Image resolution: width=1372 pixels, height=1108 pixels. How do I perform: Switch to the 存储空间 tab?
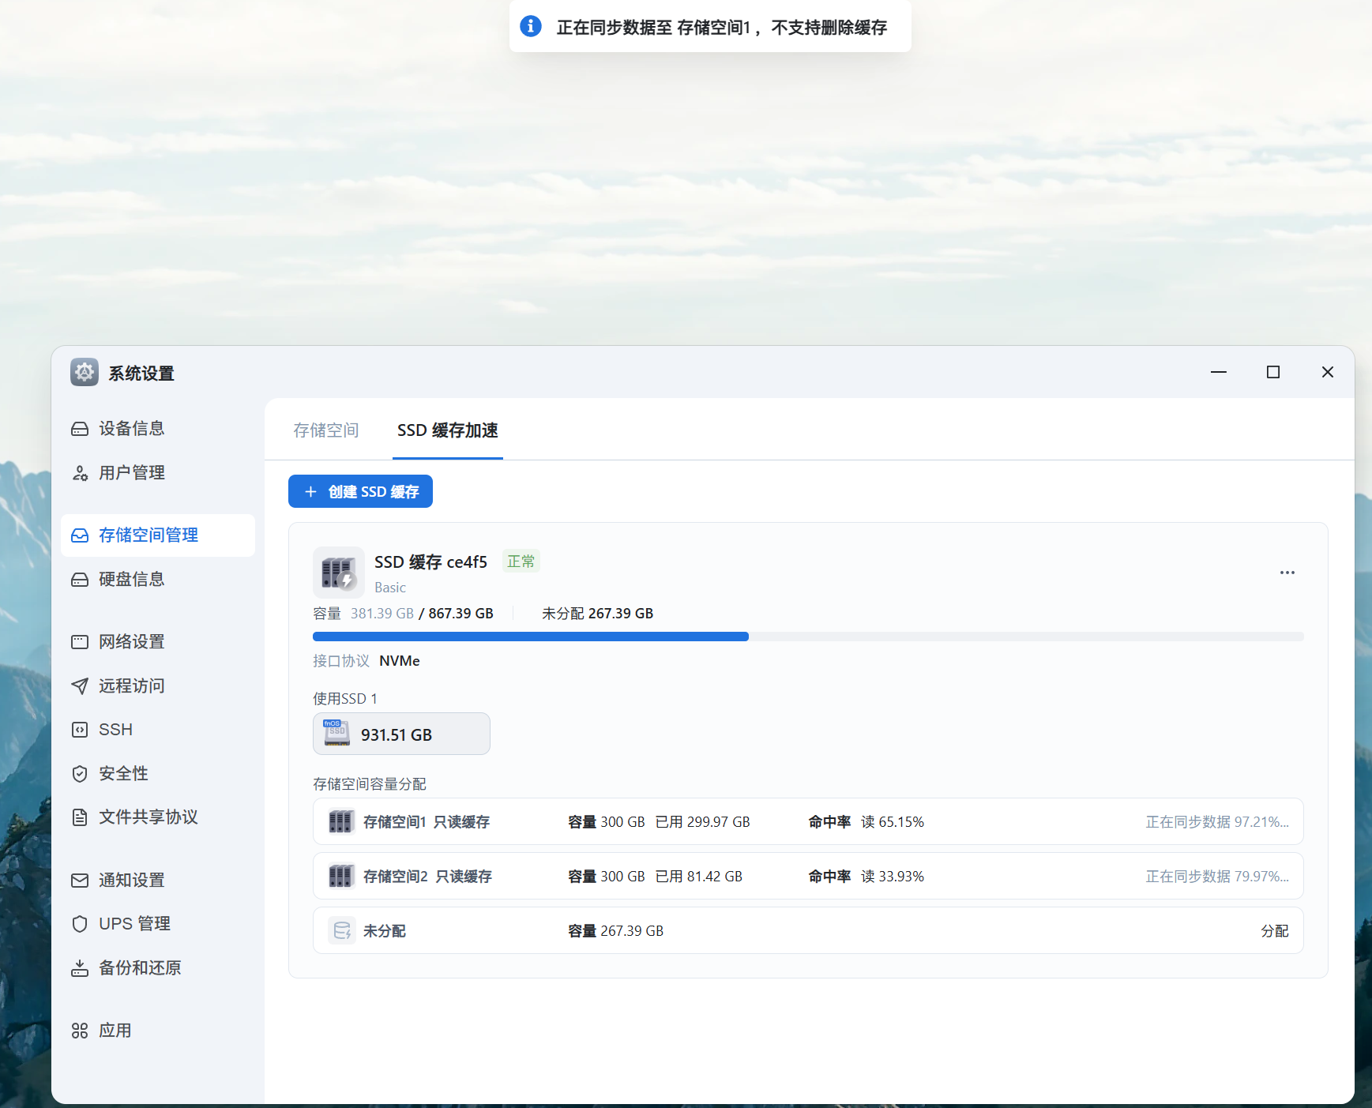click(x=326, y=430)
